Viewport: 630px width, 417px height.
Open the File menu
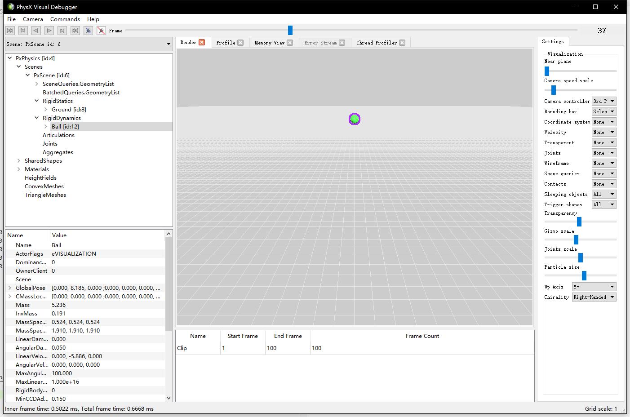11,19
